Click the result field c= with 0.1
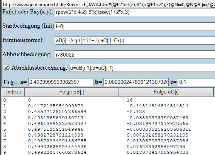The height and width of the screenshot is (155, 215). 196,82
